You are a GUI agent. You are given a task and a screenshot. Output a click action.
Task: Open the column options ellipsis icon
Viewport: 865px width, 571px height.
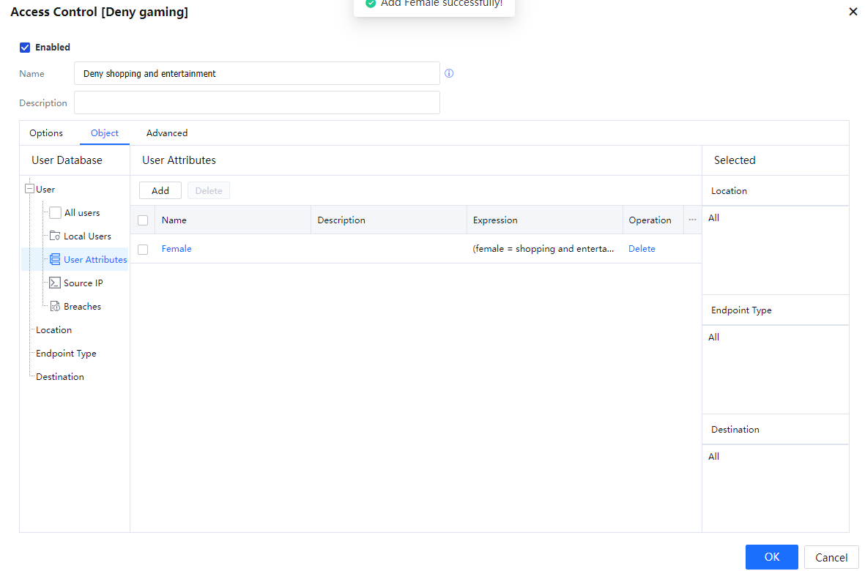pyautogui.click(x=692, y=220)
